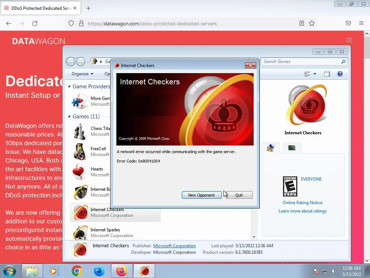Open Windows Media Player from taskbar

click(54, 271)
